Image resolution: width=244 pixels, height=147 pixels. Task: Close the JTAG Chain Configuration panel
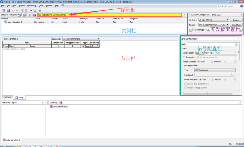click(242, 15)
